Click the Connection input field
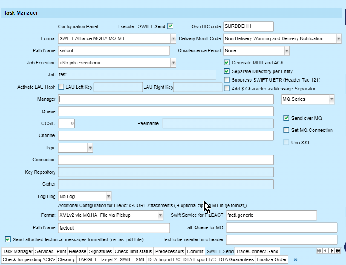 pos(166,160)
